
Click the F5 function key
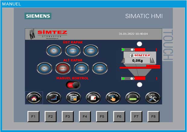tap(102, 117)
